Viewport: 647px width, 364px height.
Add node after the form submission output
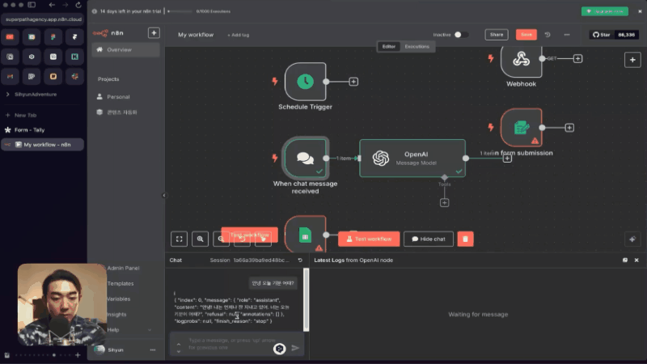[x=569, y=128]
